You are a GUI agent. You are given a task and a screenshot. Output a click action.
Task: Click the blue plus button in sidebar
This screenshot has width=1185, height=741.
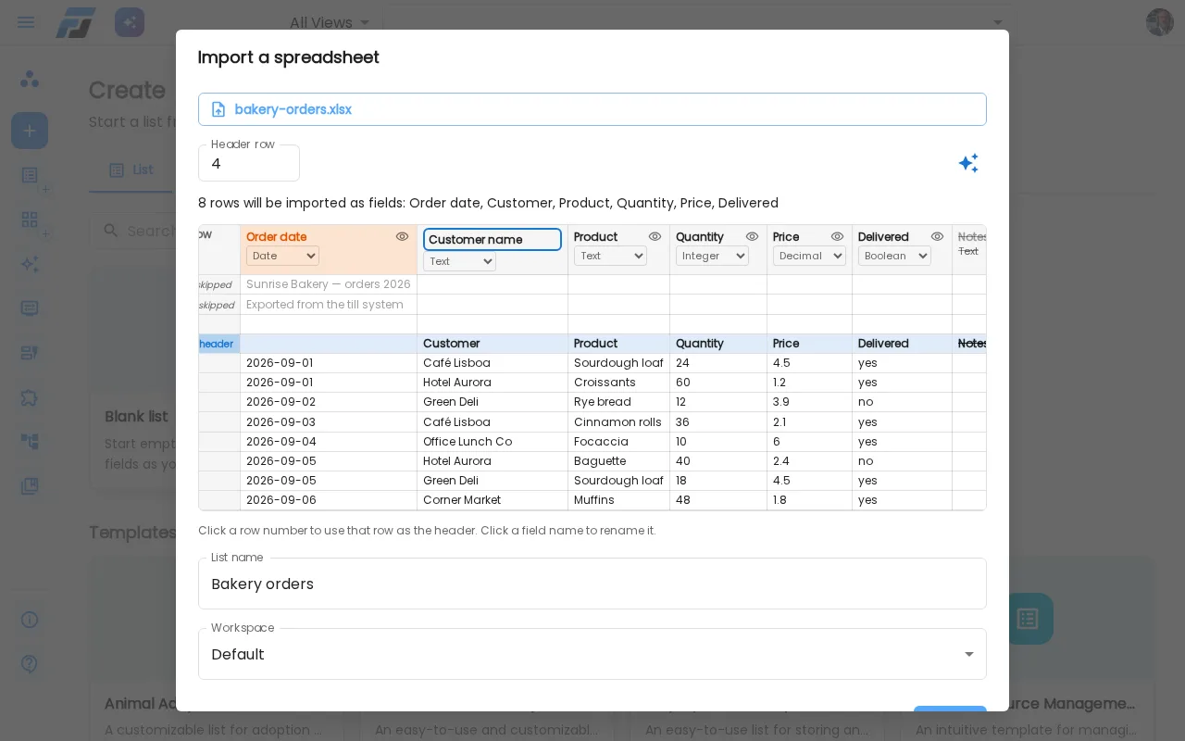point(30,131)
